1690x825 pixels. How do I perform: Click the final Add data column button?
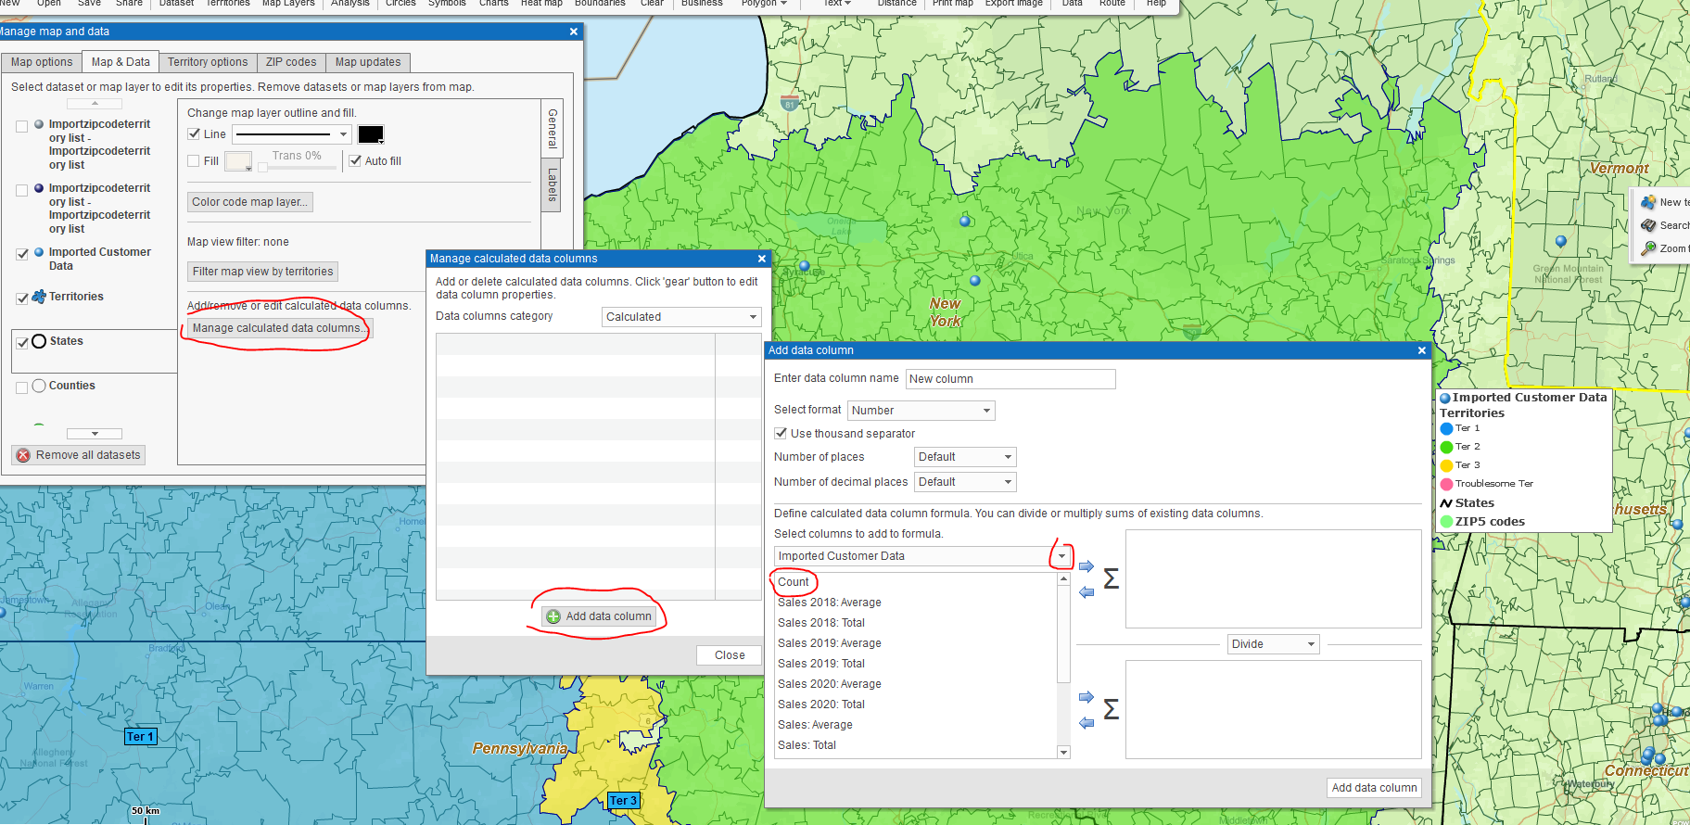1374,788
